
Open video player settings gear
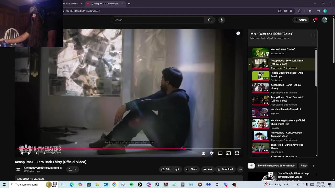(212, 153)
